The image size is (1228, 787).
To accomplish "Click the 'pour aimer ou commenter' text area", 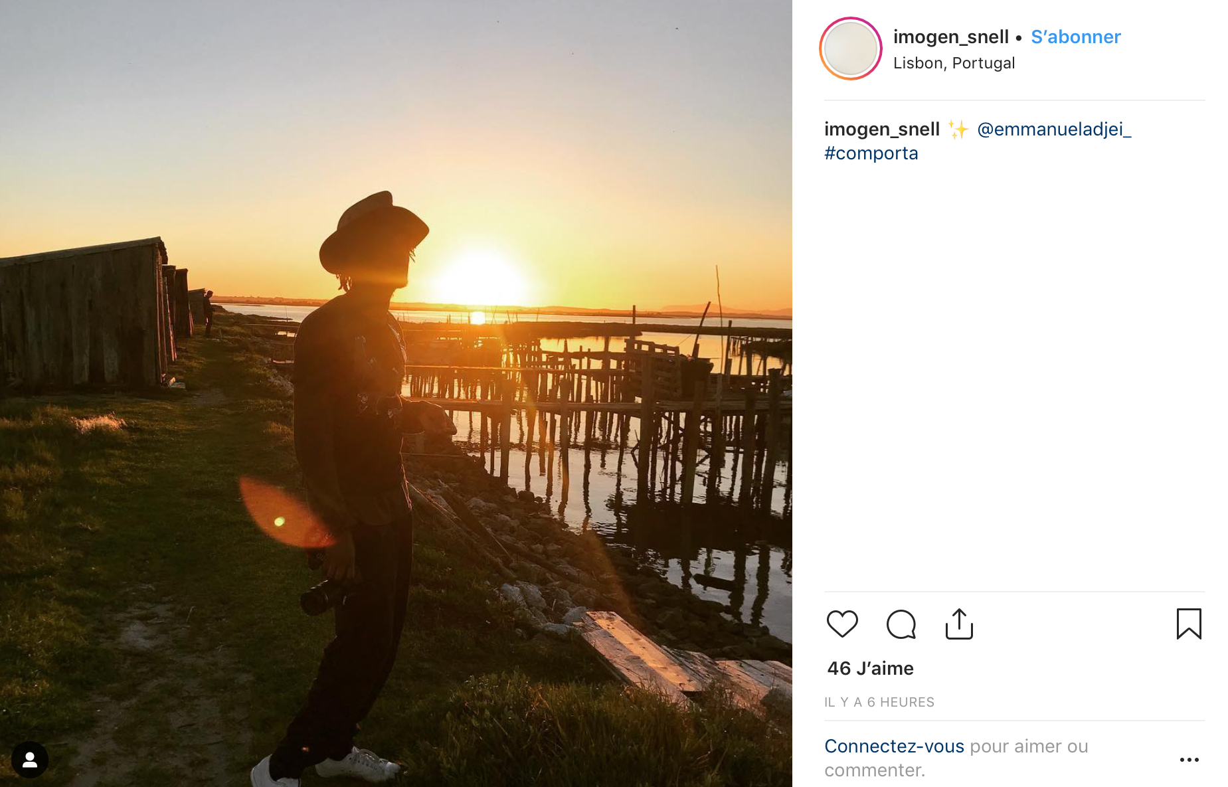I will pyautogui.click(x=956, y=758).
